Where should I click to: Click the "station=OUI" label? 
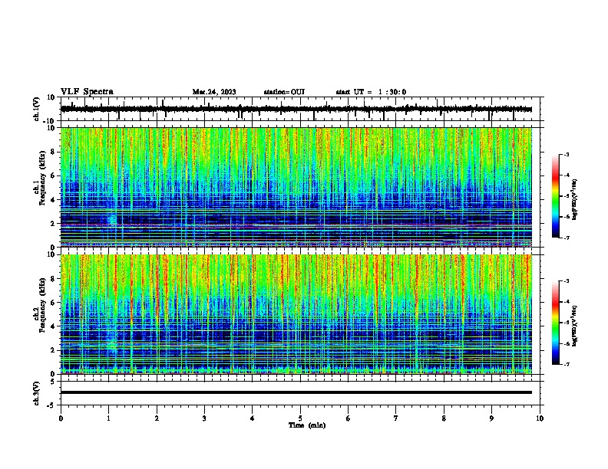284,92
